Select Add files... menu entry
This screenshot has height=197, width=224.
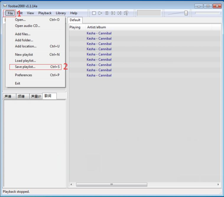coord(35,34)
